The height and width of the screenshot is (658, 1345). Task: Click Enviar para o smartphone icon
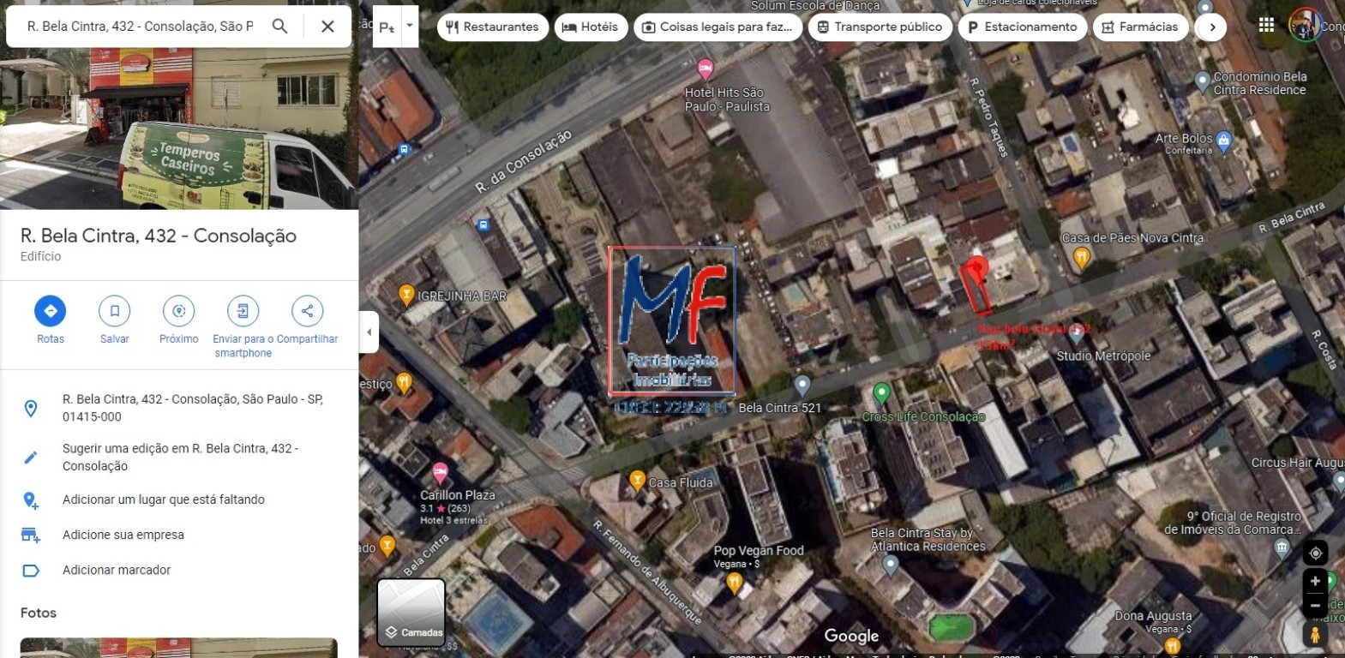pyautogui.click(x=243, y=311)
